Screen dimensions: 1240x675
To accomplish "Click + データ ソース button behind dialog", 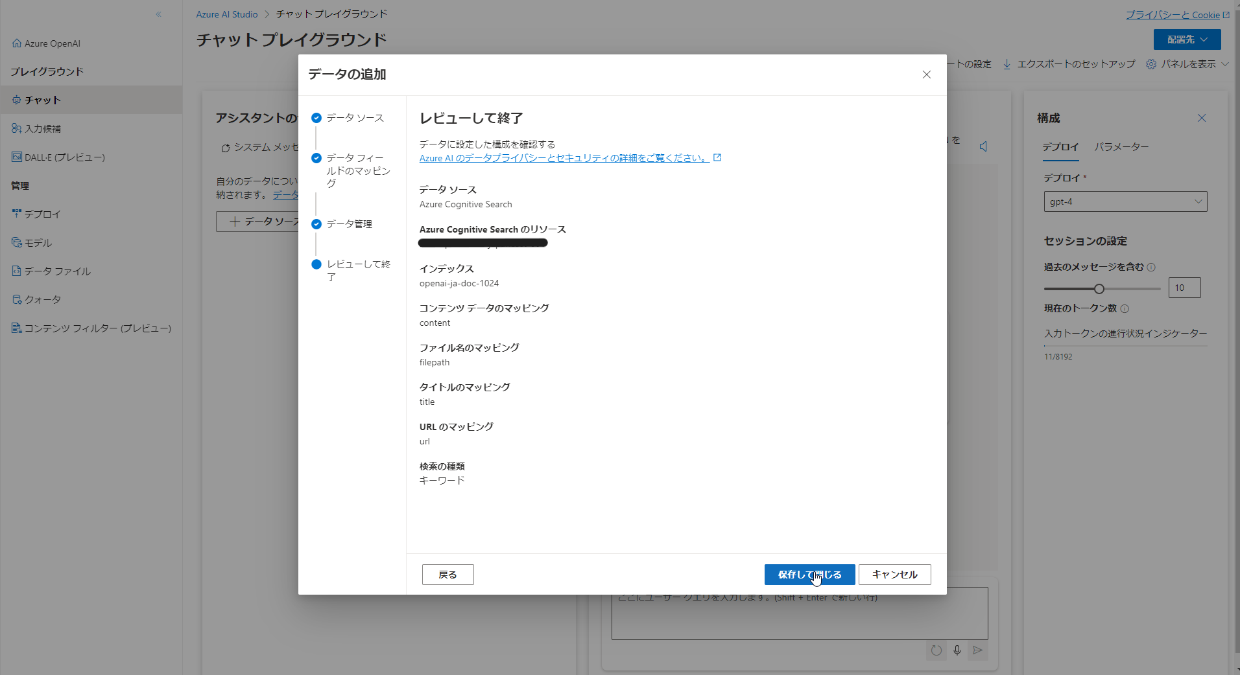I will point(258,222).
